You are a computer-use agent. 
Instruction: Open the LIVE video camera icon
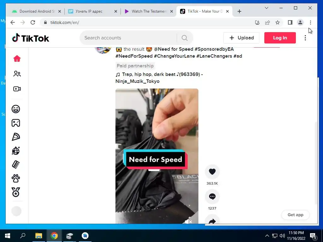click(17, 89)
